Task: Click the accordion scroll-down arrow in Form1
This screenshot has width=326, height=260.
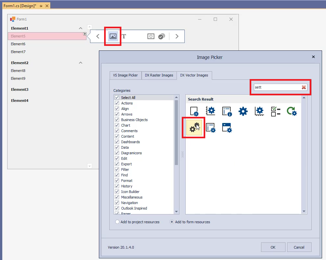Action: 89,166
